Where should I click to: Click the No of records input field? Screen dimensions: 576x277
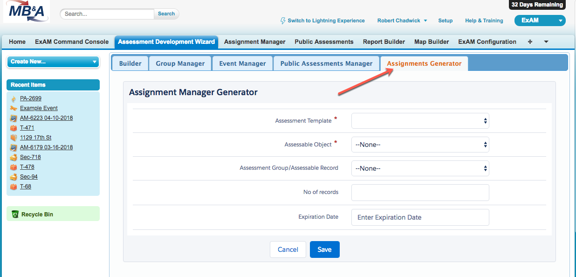pos(420,193)
